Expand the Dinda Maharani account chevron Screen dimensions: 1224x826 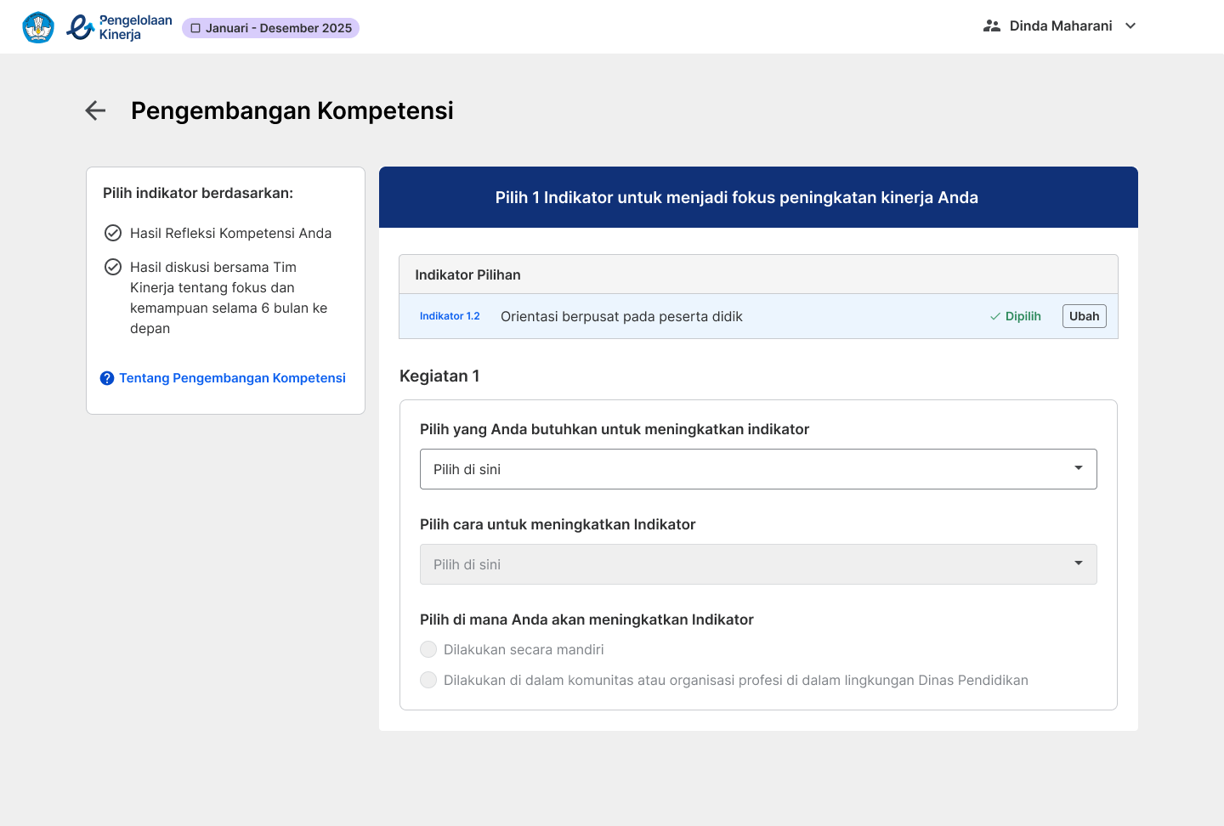click(x=1130, y=26)
